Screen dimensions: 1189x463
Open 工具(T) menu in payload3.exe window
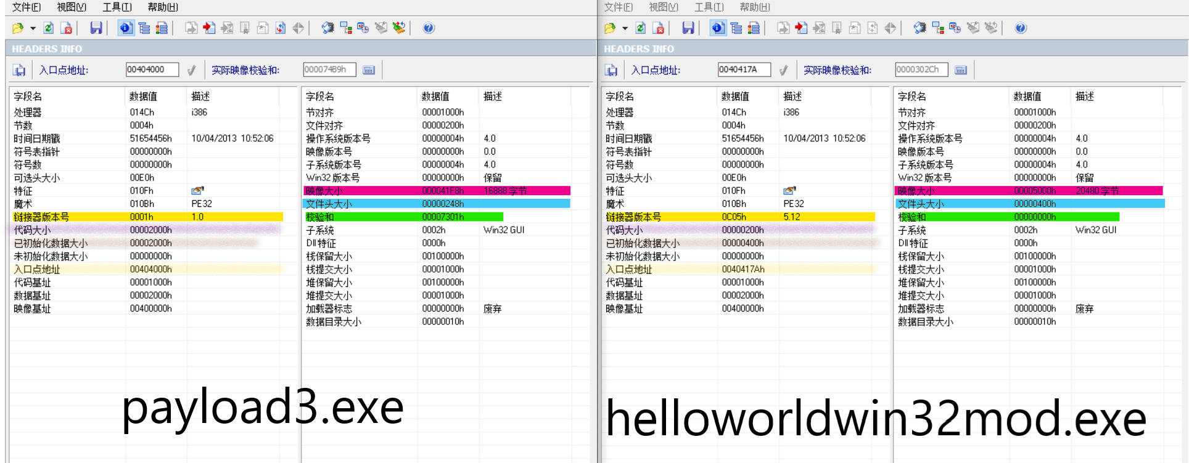point(117,7)
